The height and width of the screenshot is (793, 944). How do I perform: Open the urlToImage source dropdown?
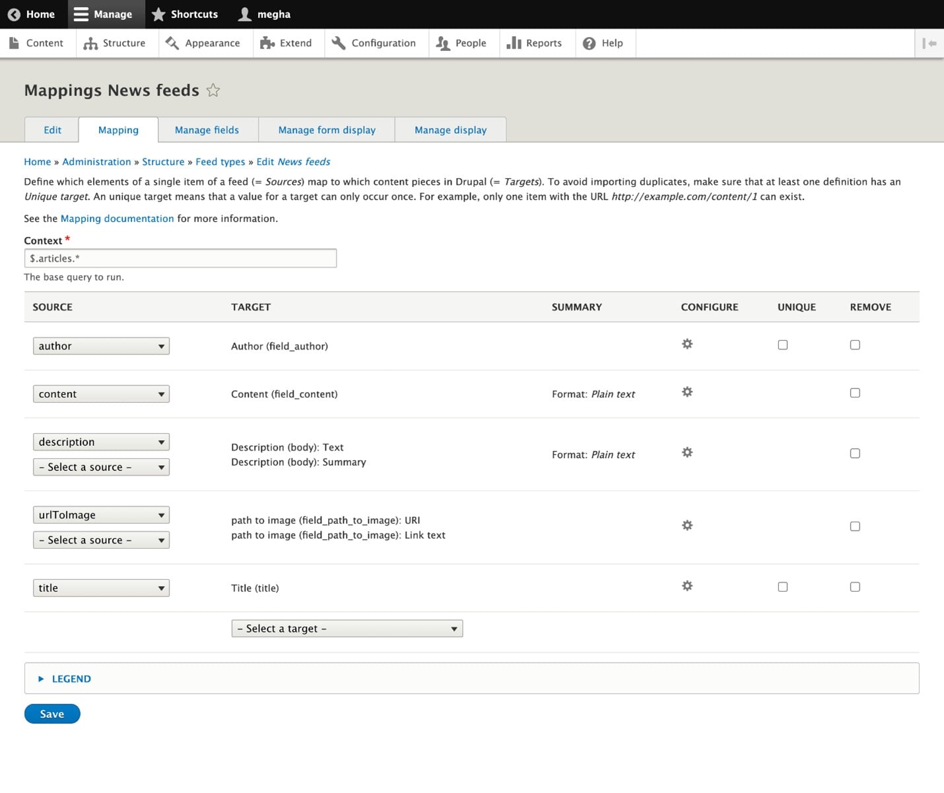click(x=101, y=515)
